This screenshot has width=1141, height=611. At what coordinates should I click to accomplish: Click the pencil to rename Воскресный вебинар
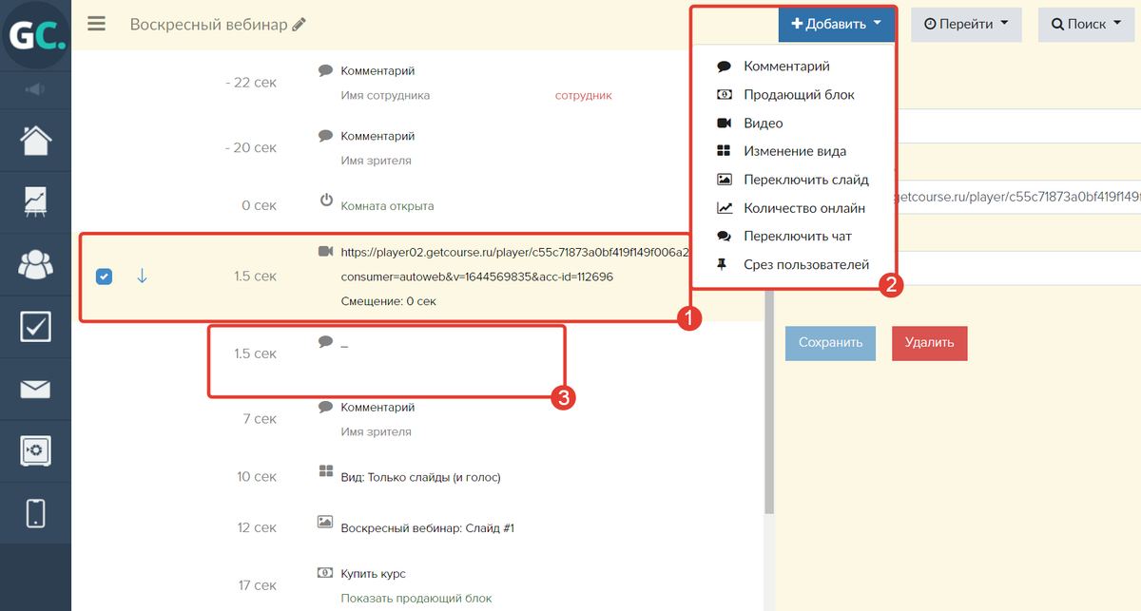coord(300,25)
